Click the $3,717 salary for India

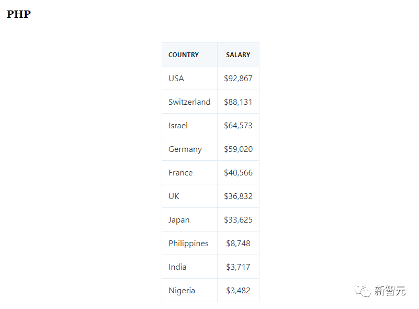pos(238,267)
